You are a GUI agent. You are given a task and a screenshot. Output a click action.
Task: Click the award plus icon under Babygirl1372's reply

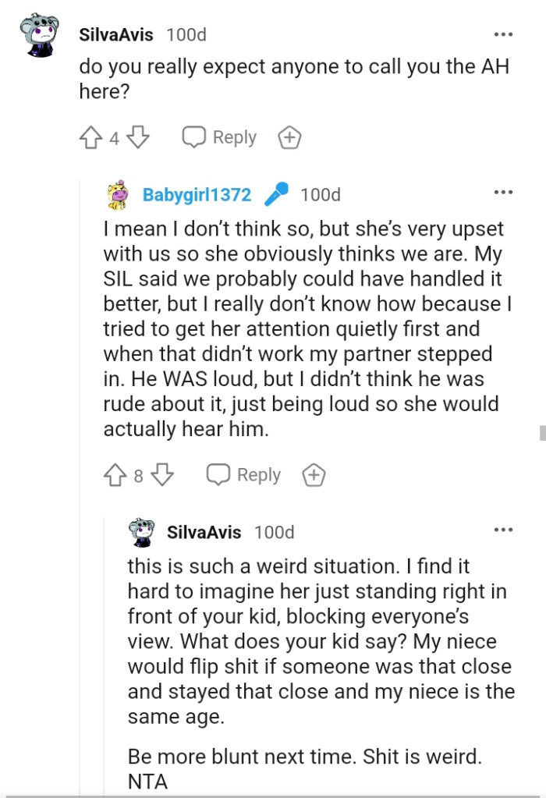314,474
